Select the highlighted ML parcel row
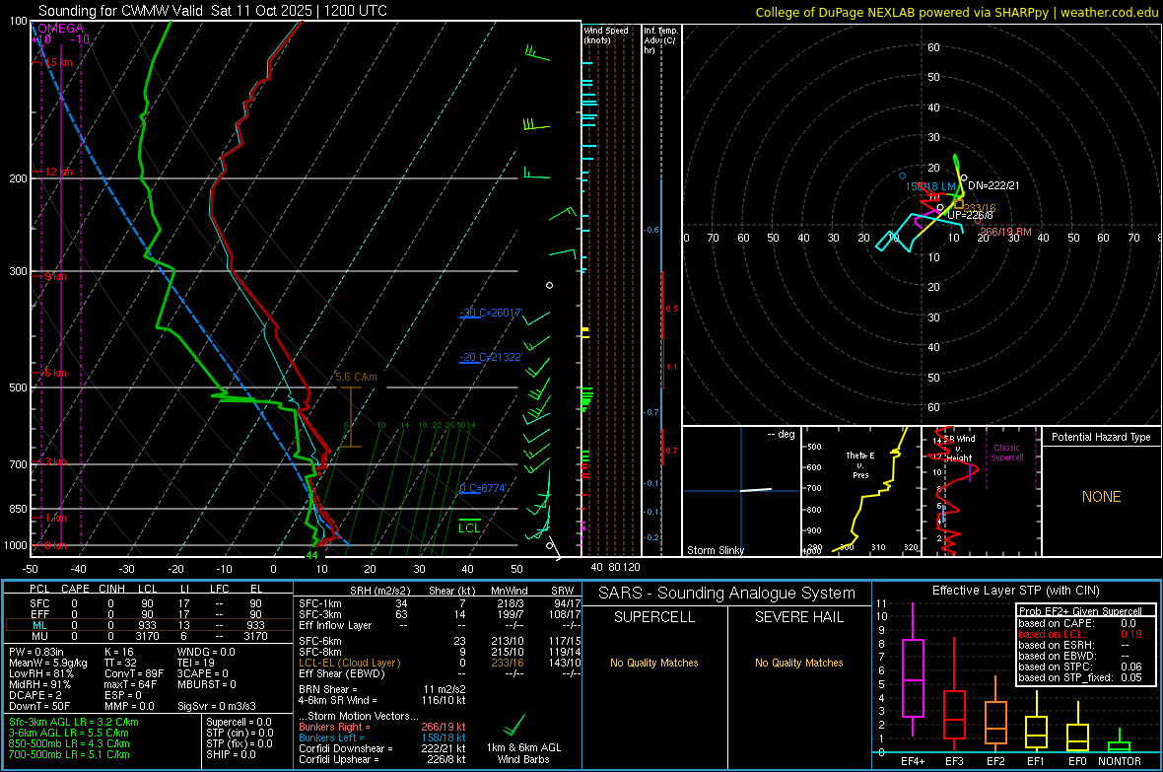The image size is (1163, 772). [x=147, y=625]
